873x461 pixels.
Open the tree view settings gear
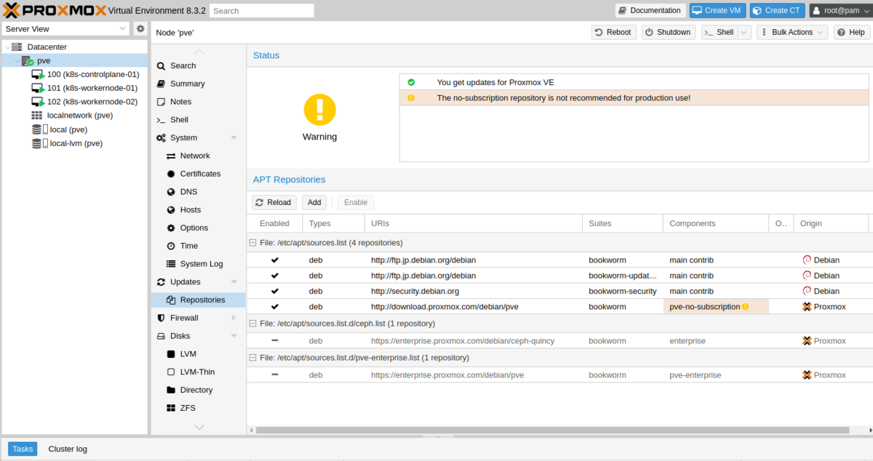140,28
